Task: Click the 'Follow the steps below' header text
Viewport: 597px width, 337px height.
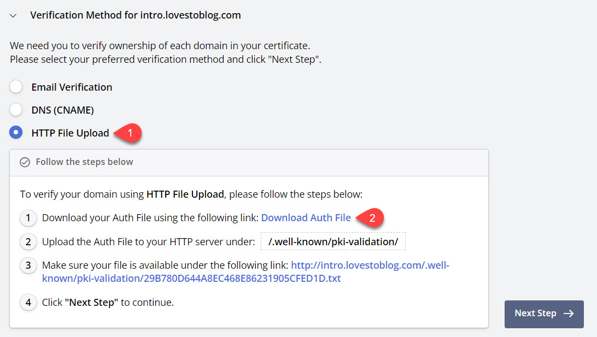Action: point(84,162)
